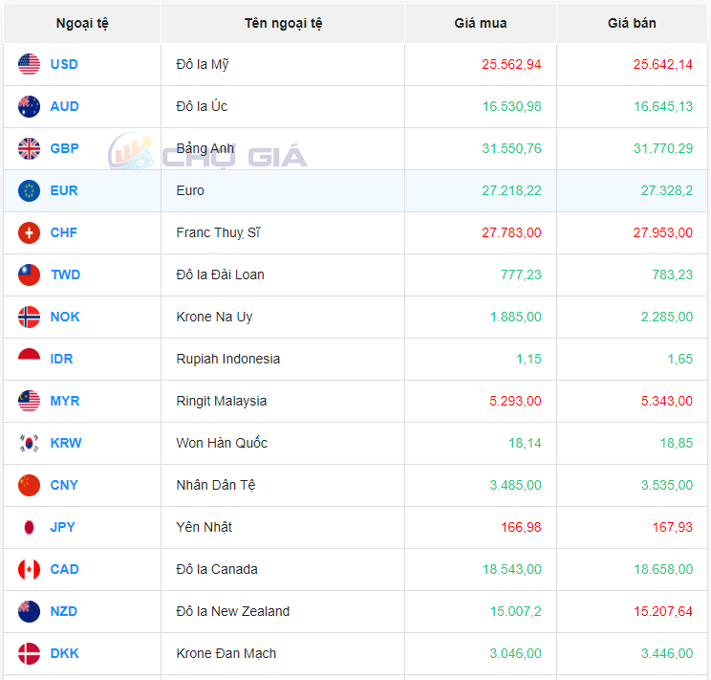The height and width of the screenshot is (680, 711).
Task: Click the Canada flag icon
Action: coord(29,569)
